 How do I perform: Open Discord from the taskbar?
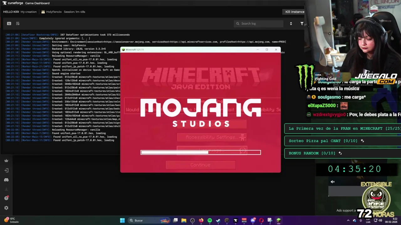coord(253,220)
